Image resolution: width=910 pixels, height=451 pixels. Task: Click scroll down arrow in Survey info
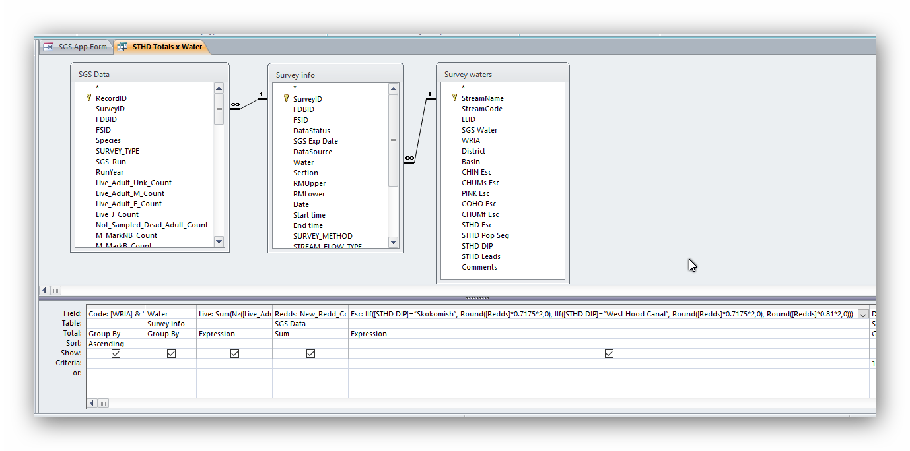point(394,243)
